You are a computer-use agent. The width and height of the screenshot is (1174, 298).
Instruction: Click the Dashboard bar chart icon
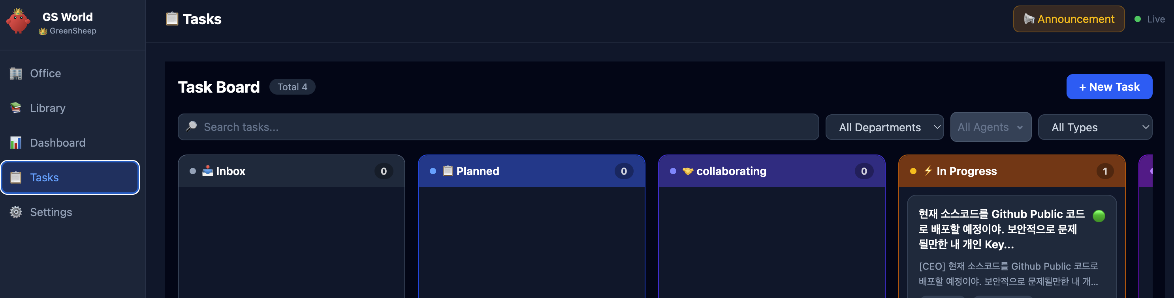coord(16,143)
